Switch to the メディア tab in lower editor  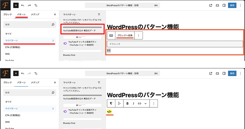[35, 83]
